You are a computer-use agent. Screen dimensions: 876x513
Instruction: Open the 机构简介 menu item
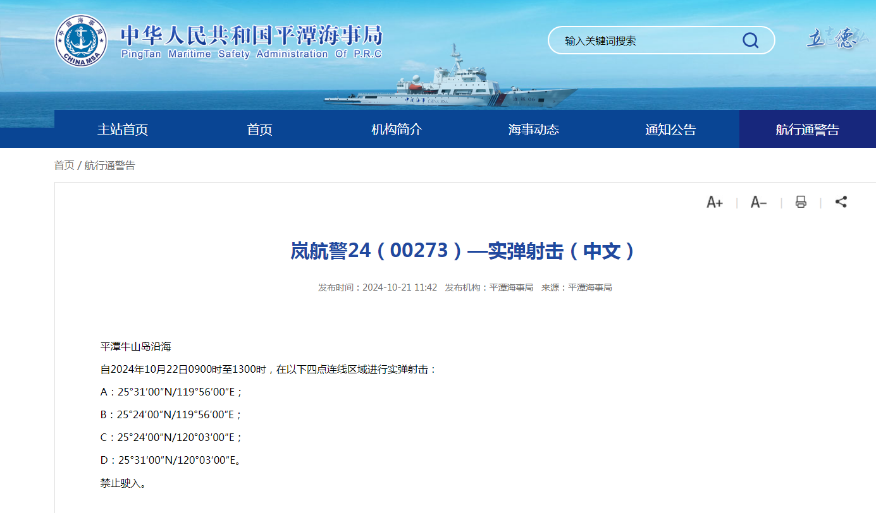(397, 130)
